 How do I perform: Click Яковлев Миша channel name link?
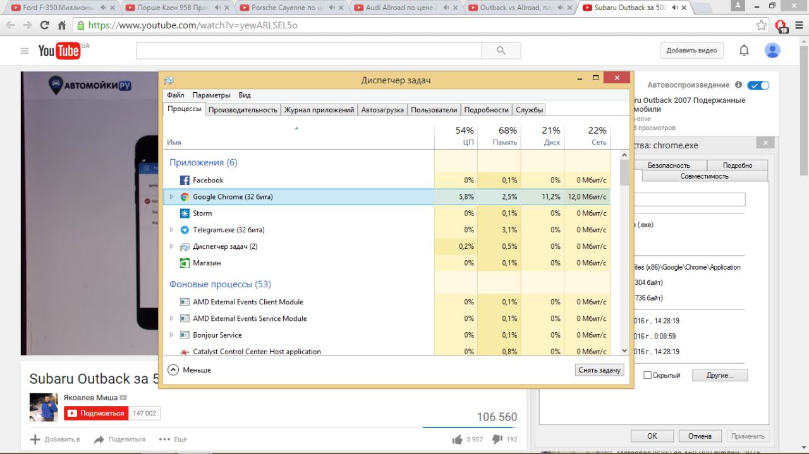pyautogui.click(x=90, y=397)
